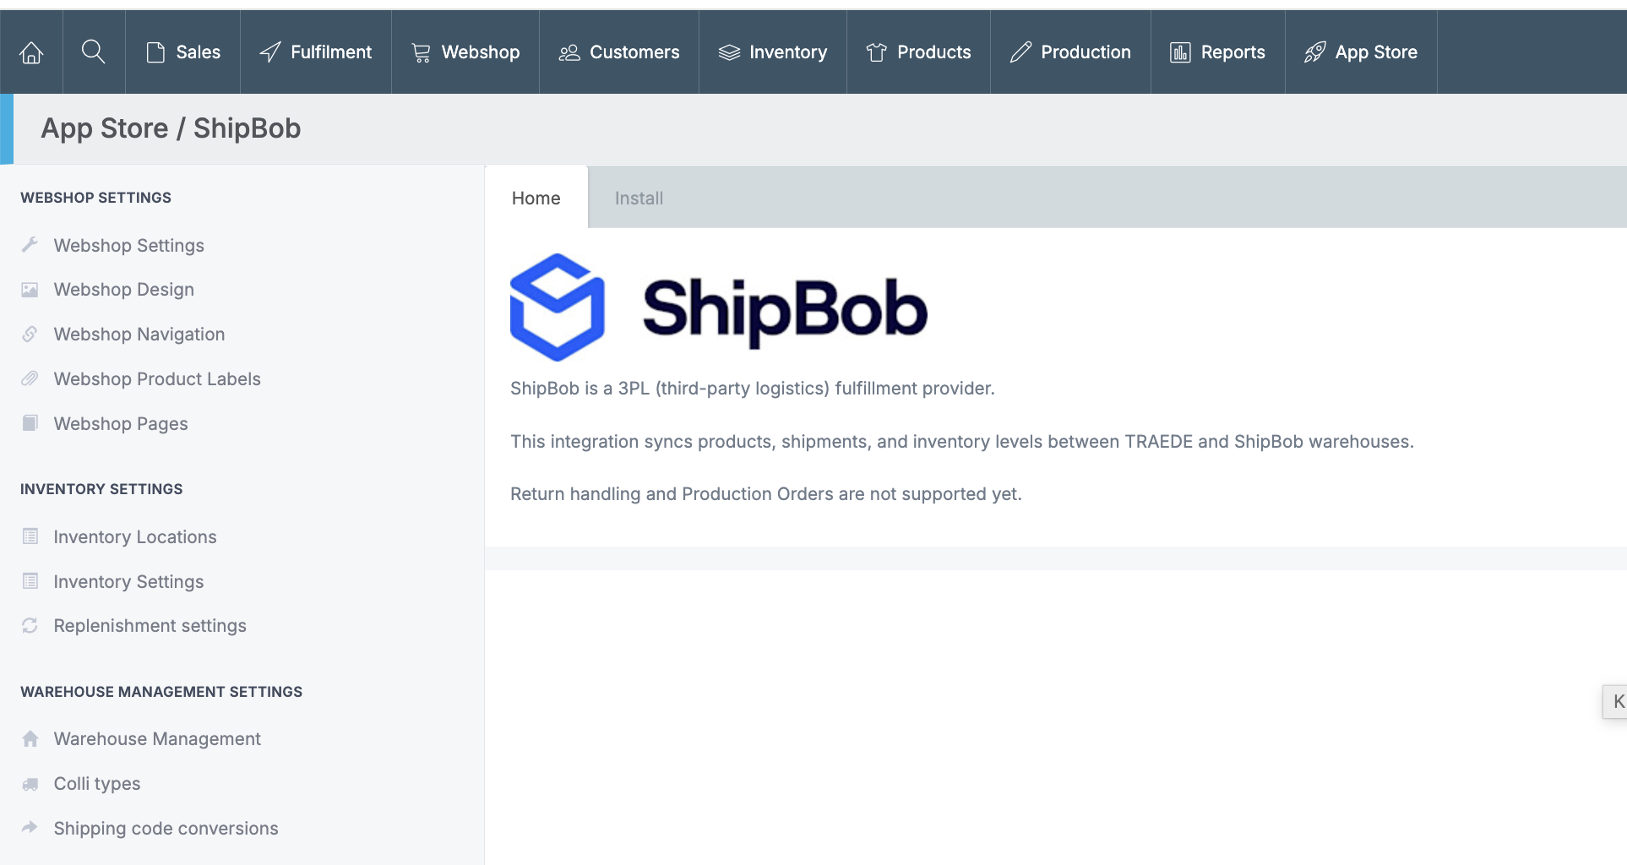Click the App Store / ShipBob page title
The image size is (1627, 865).
pyautogui.click(x=171, y=128)
